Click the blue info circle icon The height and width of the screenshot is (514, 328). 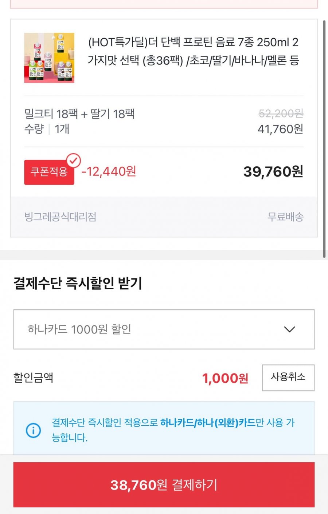click(34, 430)
